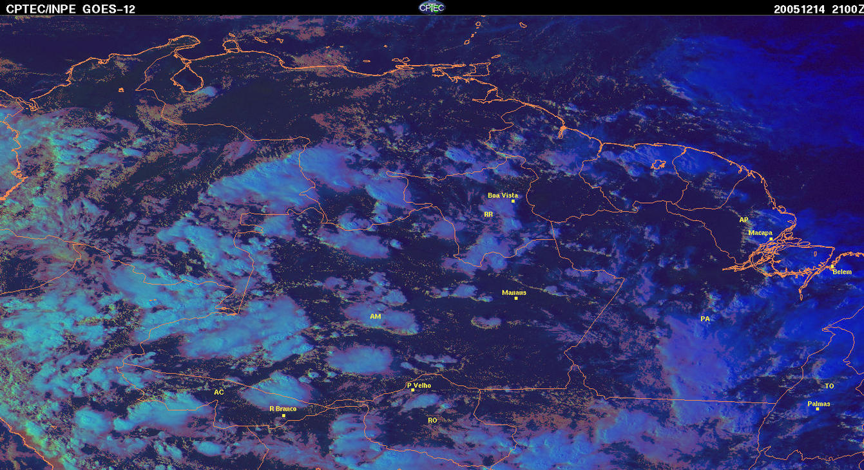This screenshot has width=864, height=470.
Task: Select the Macapa city label
Action: click(x=760, y=232)
